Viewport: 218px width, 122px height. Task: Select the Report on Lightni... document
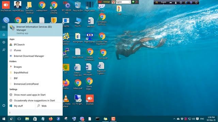pyautogui.click(x=101, y=68)
